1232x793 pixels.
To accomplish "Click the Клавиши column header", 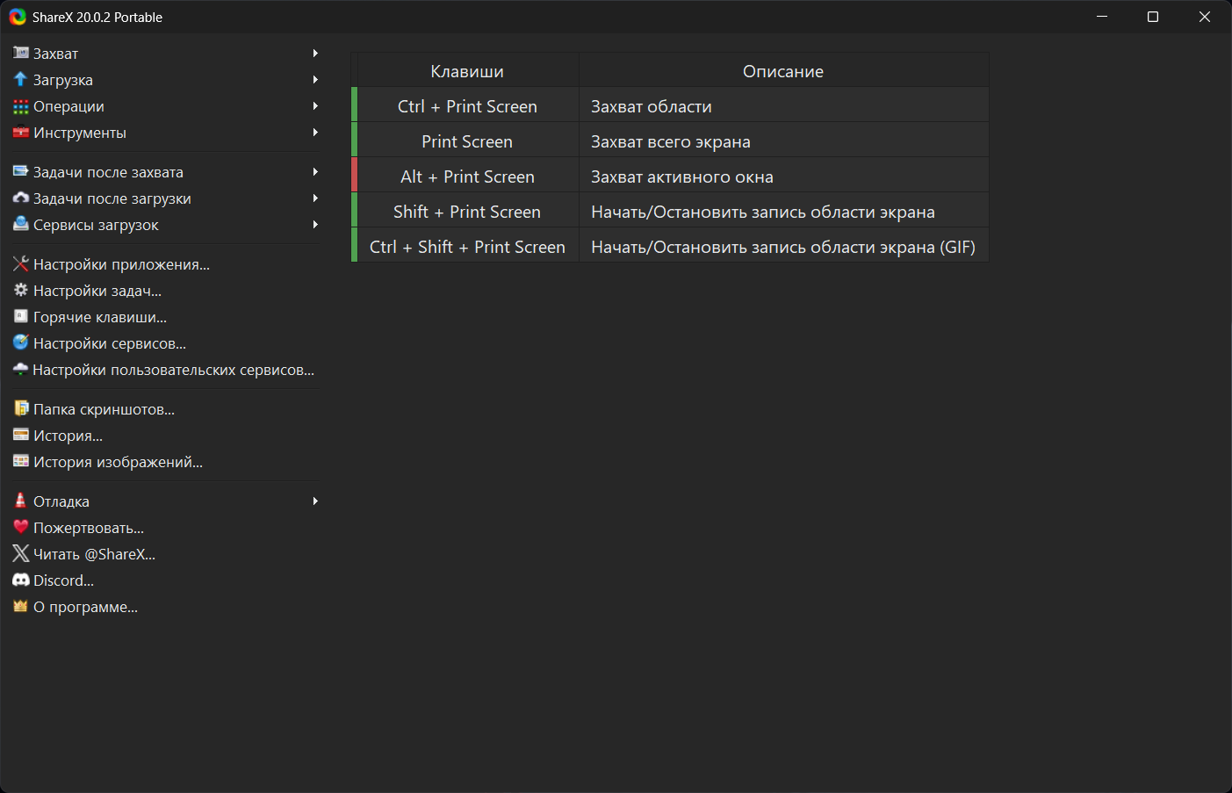I will tap(467, 71).
